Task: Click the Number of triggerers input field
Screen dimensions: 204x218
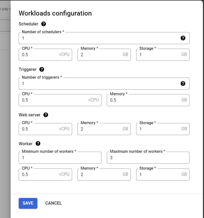Action: (99, 84)
